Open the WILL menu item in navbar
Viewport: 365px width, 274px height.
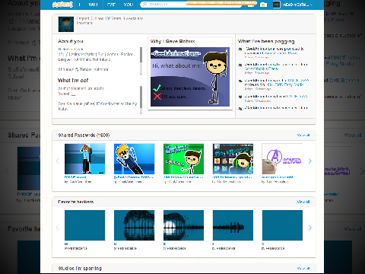point(94,5)
